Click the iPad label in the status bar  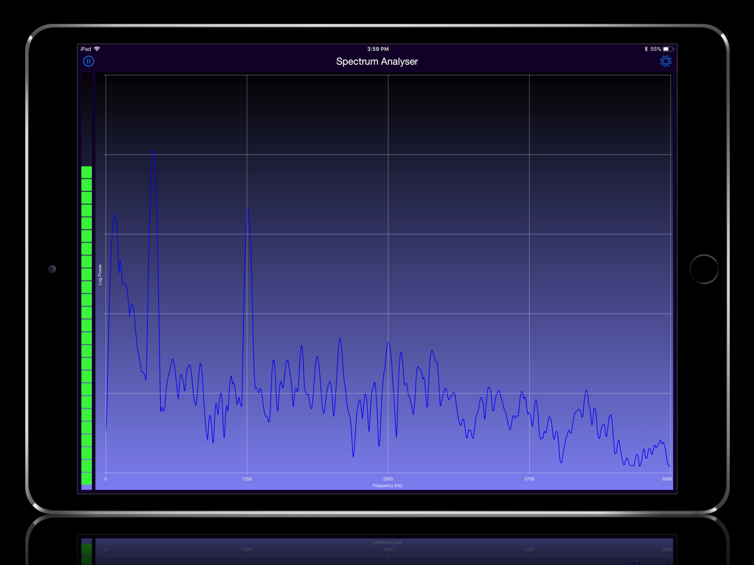[86, 49]
